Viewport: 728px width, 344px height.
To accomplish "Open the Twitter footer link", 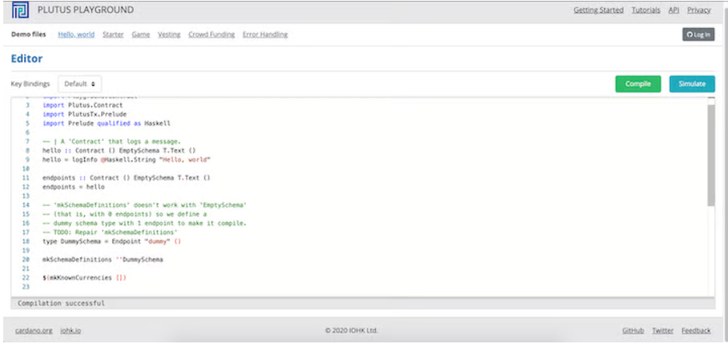I will coord(663,330).
